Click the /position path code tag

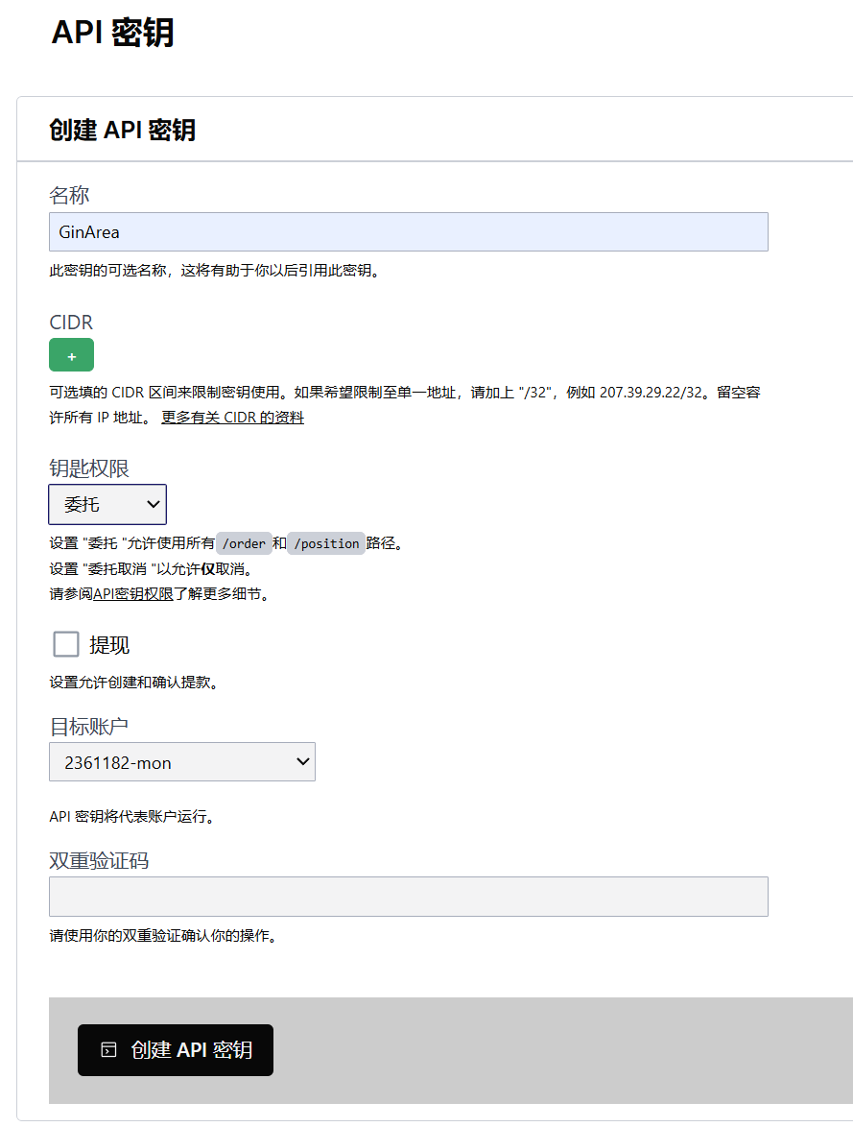point(326,544)
